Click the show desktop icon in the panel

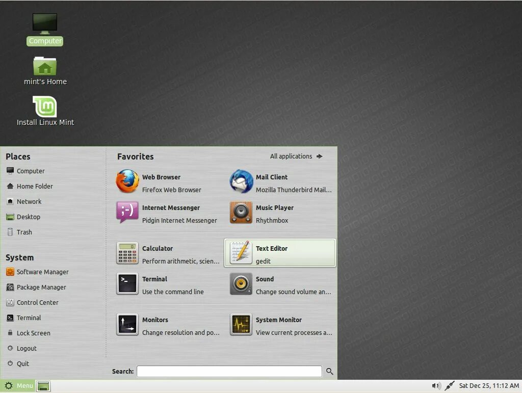(x=43, y=386)
